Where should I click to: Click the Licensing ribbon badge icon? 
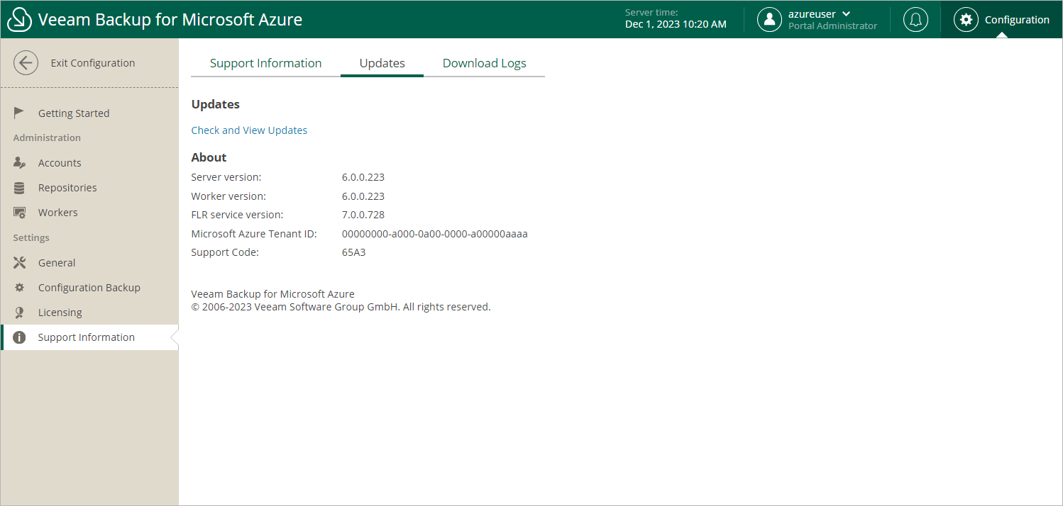[x=20, y=313]
